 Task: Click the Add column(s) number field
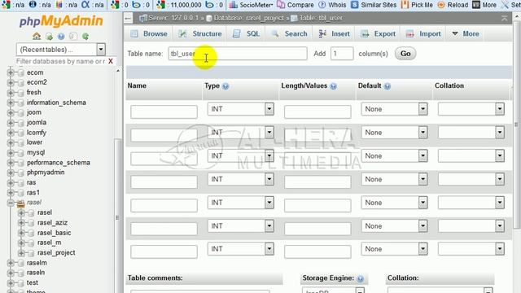click(x=342, y=54)
